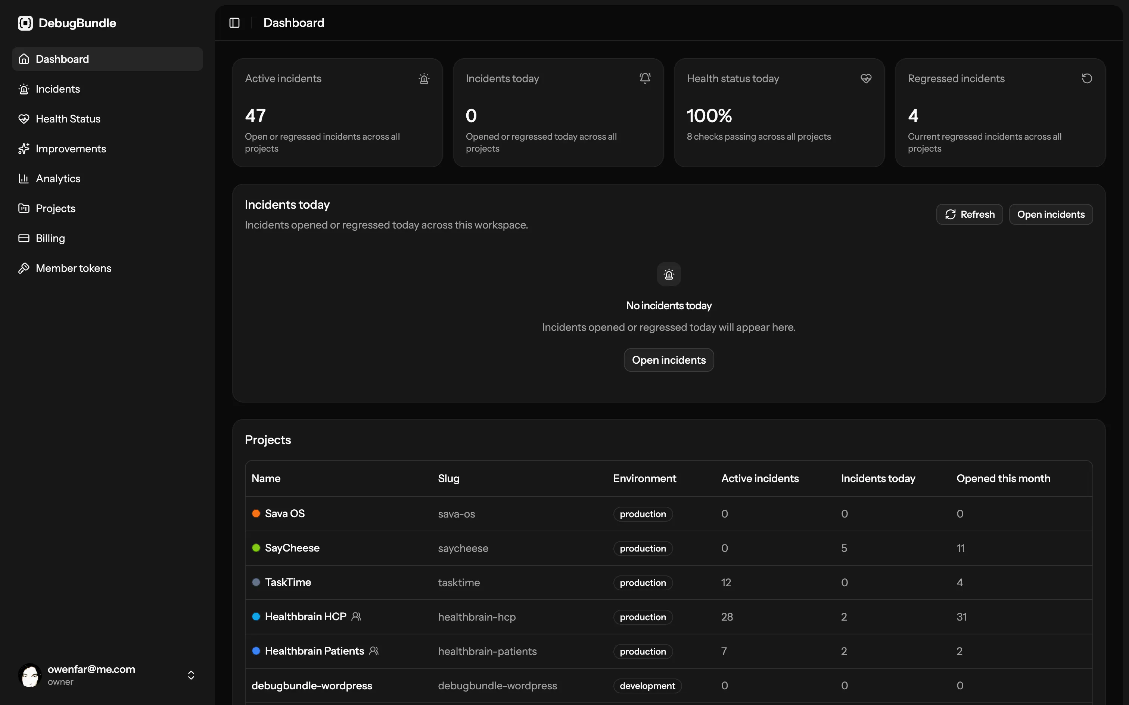Click the Health Status heart icon
Viewport: 1129px width, 705px height.
click(x=24, y=119)
